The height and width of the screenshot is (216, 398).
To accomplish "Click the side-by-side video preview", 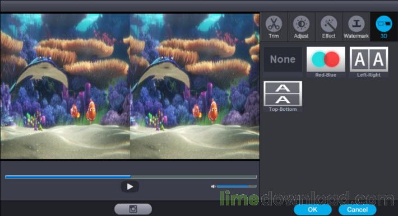I will point(129,86).
